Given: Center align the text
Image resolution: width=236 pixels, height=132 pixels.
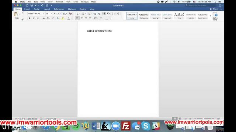Looking at the screenshot, I should [81, 18].
